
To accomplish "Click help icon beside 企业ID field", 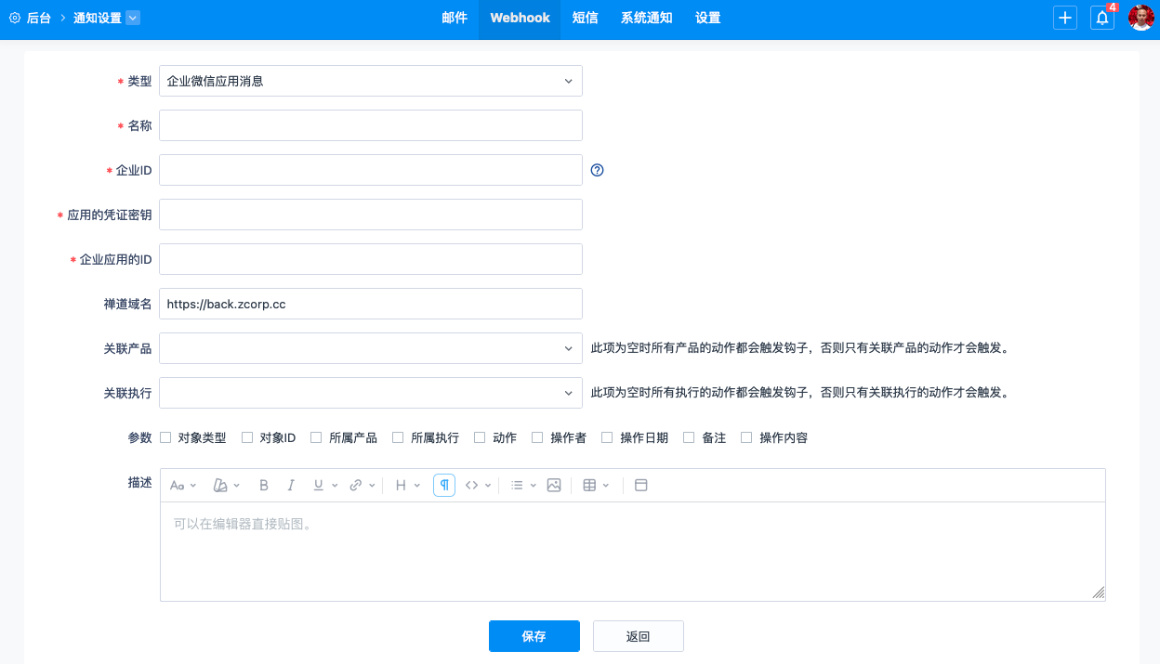I will 598,170.
